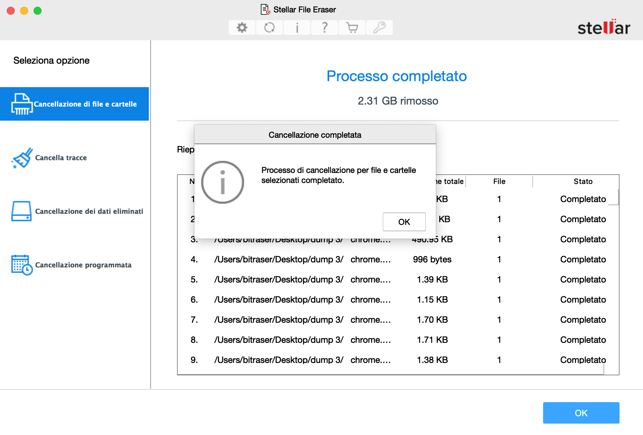The height and width of the screenshot is (435, 643).
Task: Click the blue OK button at bottom
Action: pos(581,413)
